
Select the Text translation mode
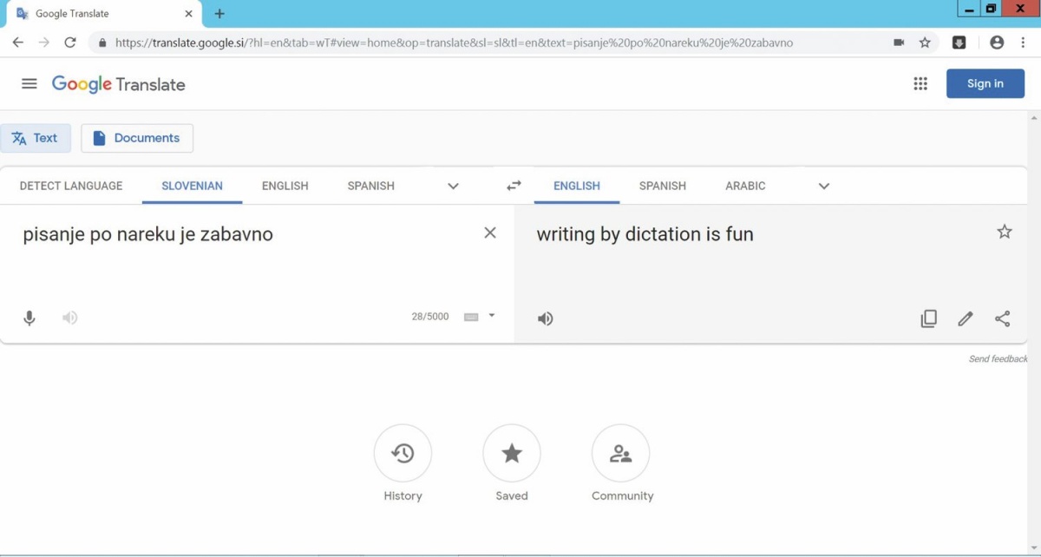36,138
